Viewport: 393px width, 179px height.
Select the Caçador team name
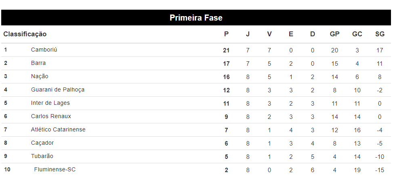42,143
